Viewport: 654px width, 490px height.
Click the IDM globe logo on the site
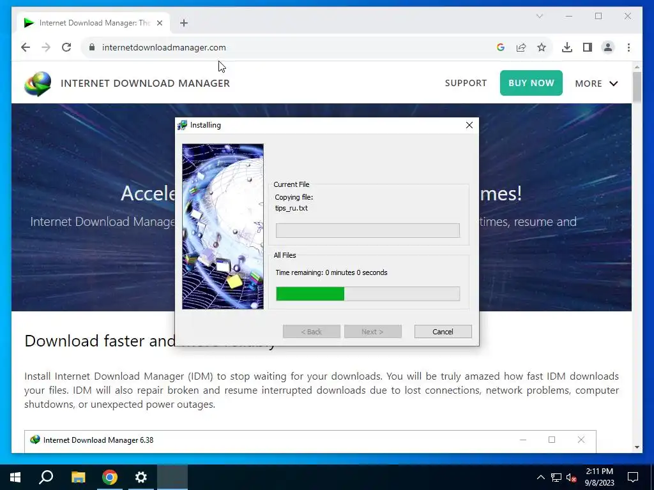pos(38,84)
